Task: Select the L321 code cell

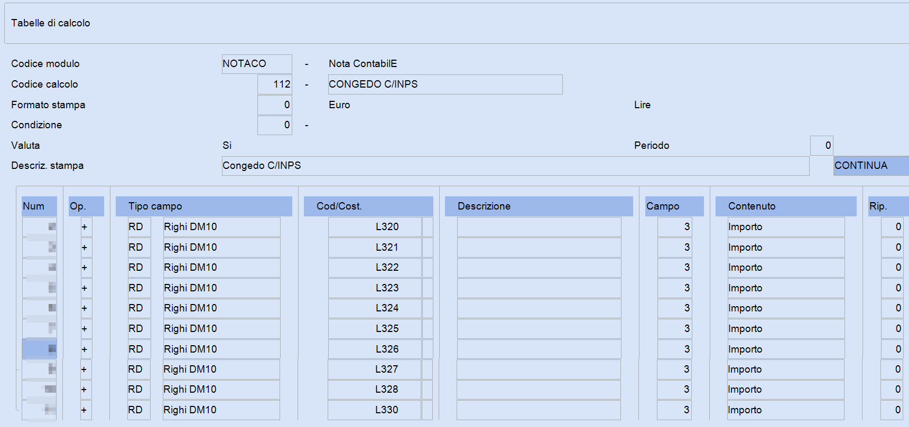Action: pos(375,248)
